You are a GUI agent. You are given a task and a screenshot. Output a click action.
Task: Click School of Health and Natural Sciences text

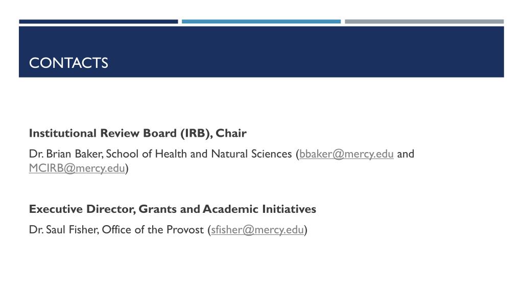coord(199,154)
